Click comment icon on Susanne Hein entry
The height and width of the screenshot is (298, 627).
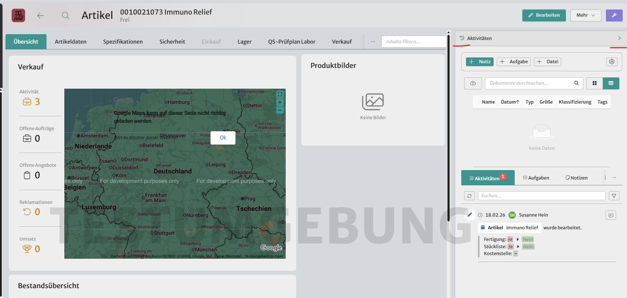611,215
